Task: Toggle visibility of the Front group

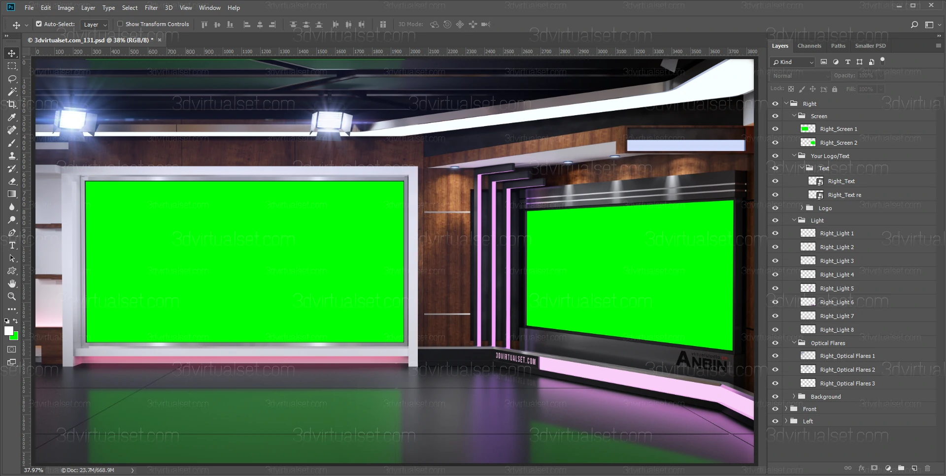Action: [775, 409]
